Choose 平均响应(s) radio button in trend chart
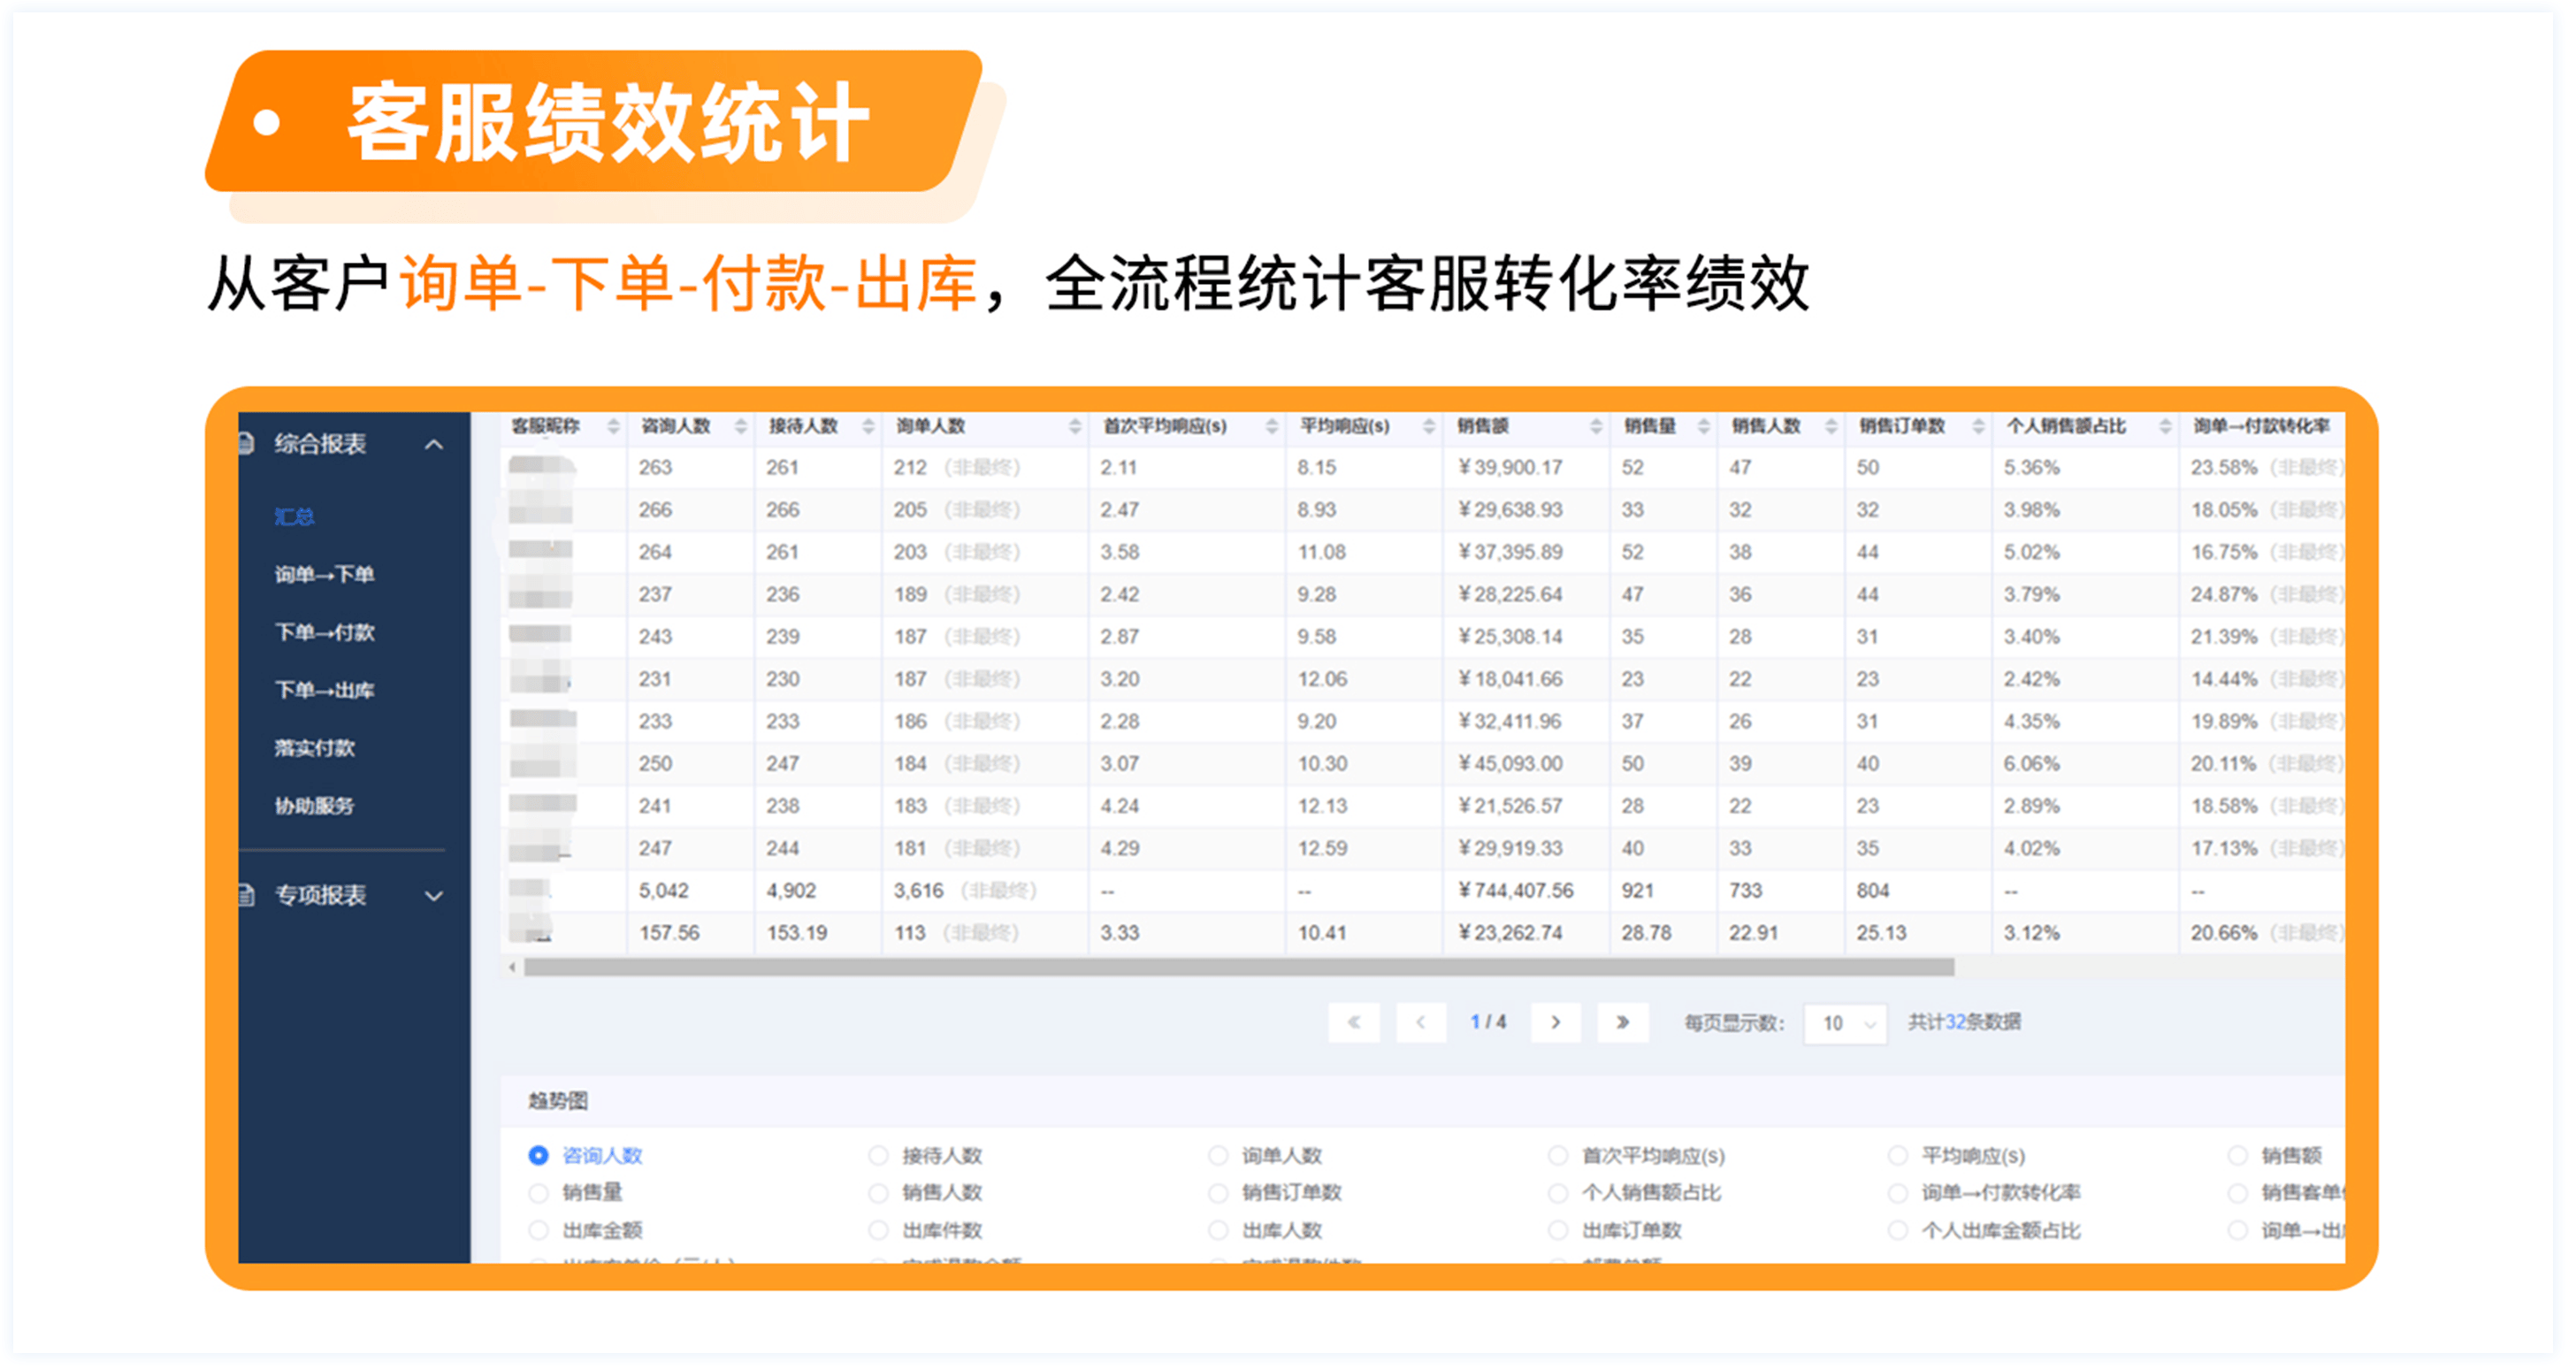The width and height of the screenshot is (2569, 1369). click(x=1898, y=1156)
